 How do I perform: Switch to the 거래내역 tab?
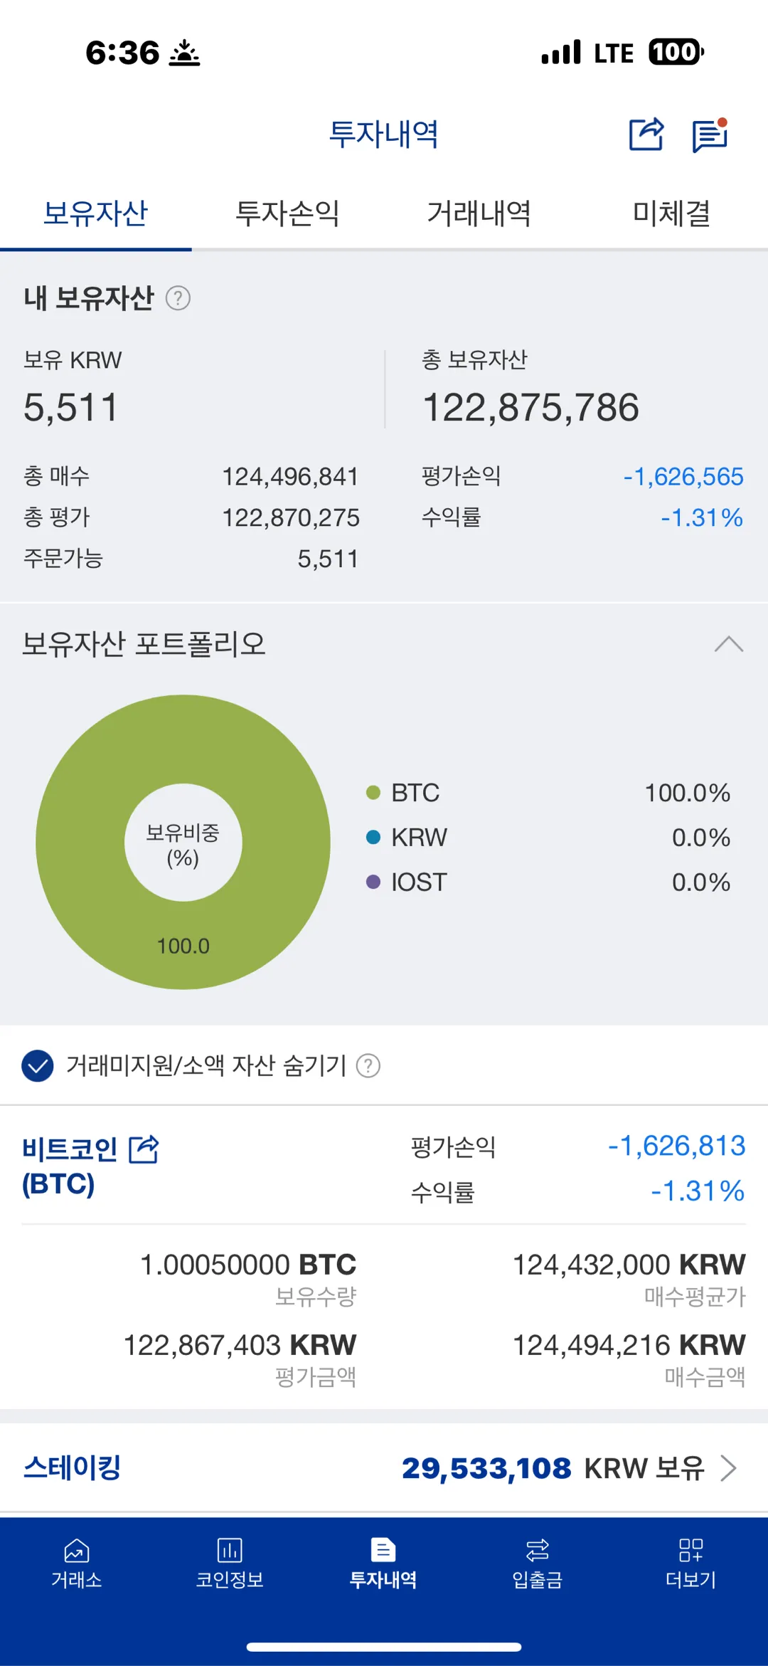pos(479,213)
